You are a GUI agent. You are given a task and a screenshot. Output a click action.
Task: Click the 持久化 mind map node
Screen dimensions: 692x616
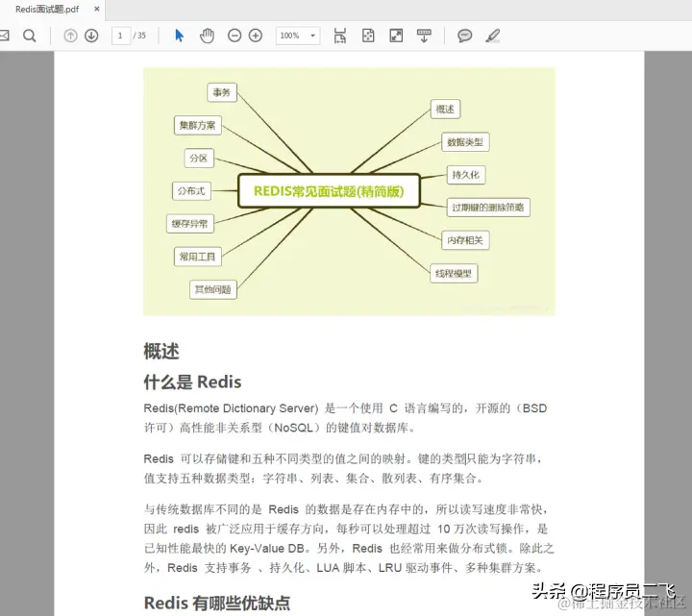466,175
